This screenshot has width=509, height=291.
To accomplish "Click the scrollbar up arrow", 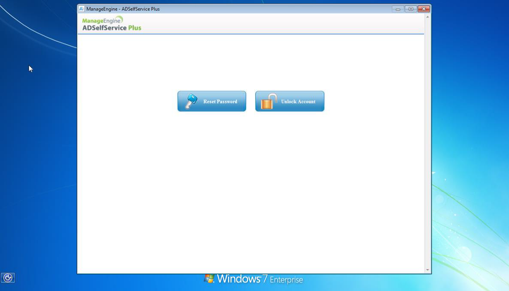I will point(428,17).
